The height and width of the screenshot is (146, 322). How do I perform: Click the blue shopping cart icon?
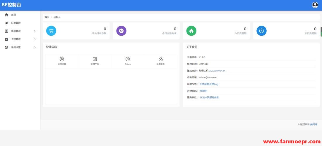(51, 31)
